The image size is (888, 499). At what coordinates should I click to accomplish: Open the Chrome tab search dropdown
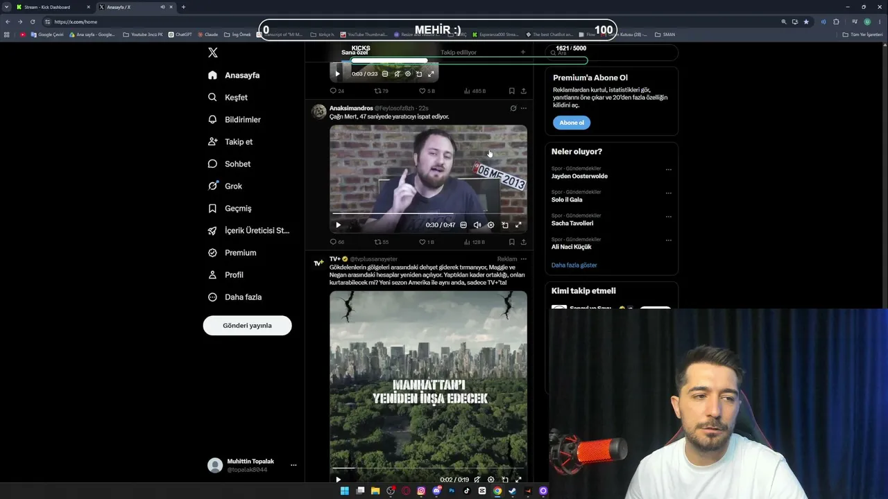(x=6, y=7)
